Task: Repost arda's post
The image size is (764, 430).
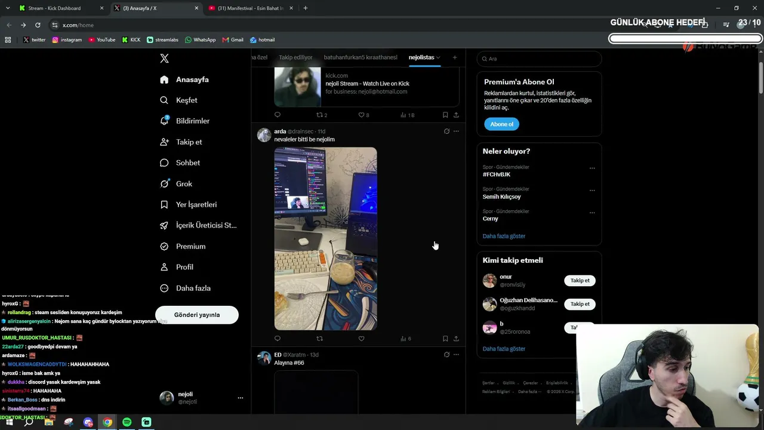Action: 319,339
